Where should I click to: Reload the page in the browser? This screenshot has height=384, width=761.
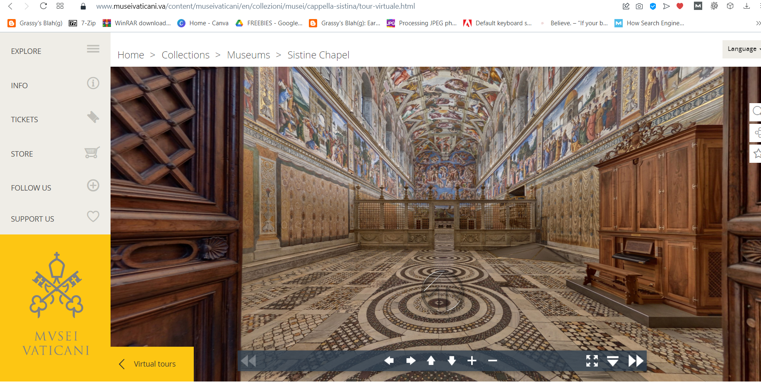(43, 6)
